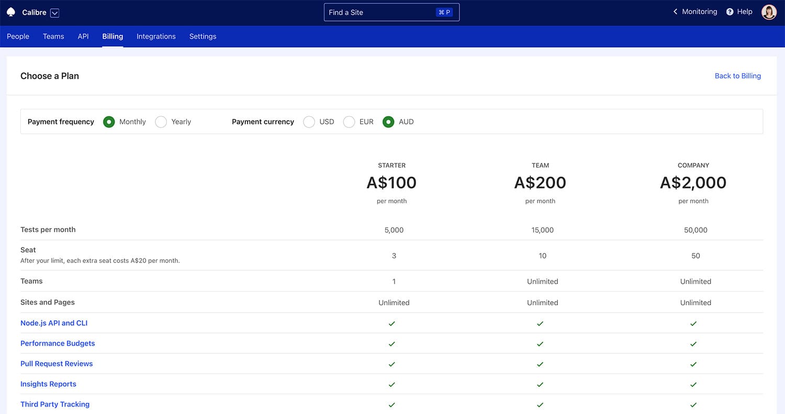
Task: Open the Node.js API and CLI link
Action: point(54,323)
